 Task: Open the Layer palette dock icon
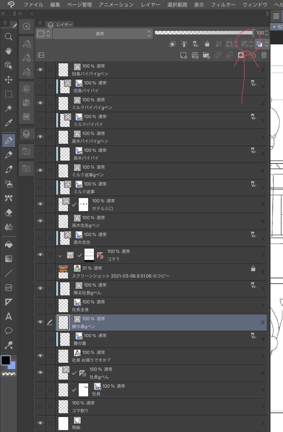click(x=26, y=134)
